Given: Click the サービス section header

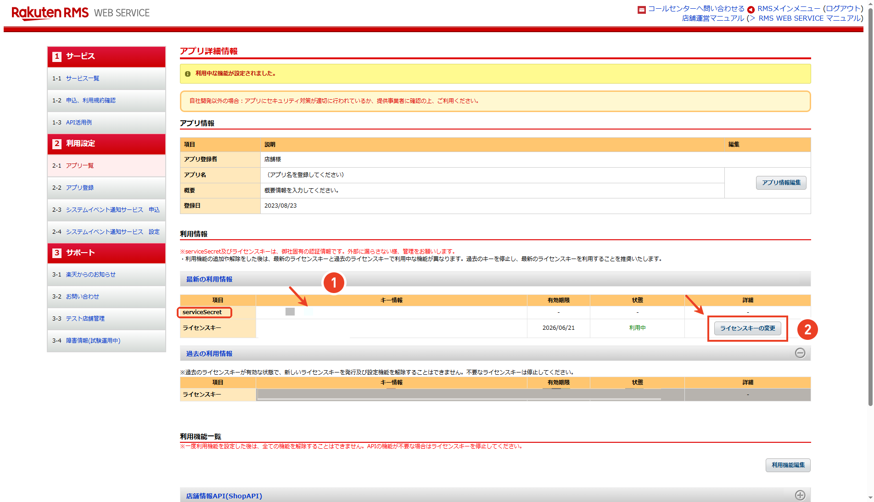Looking at the screenshot, I should 106,56.
